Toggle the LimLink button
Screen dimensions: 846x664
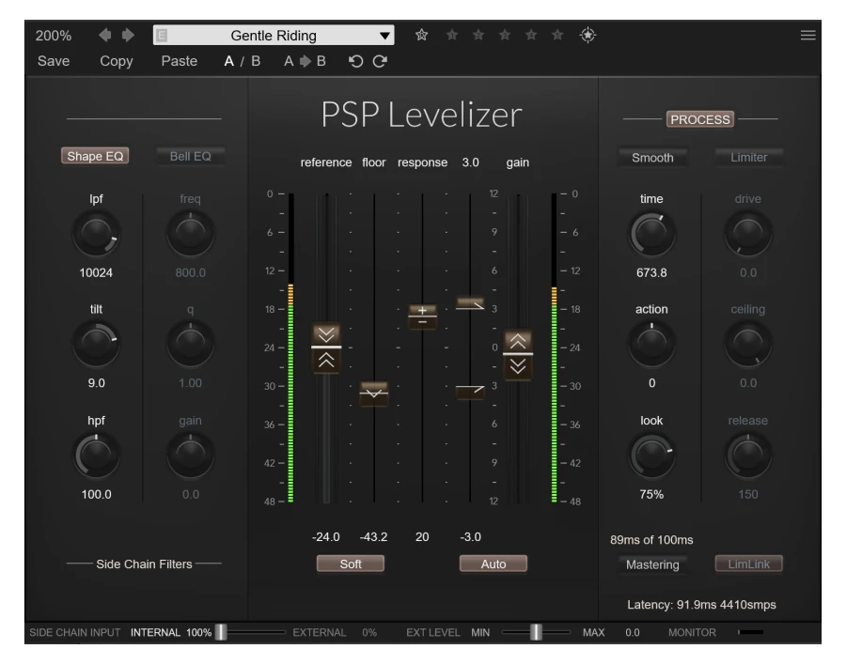[x=749, y=564]
